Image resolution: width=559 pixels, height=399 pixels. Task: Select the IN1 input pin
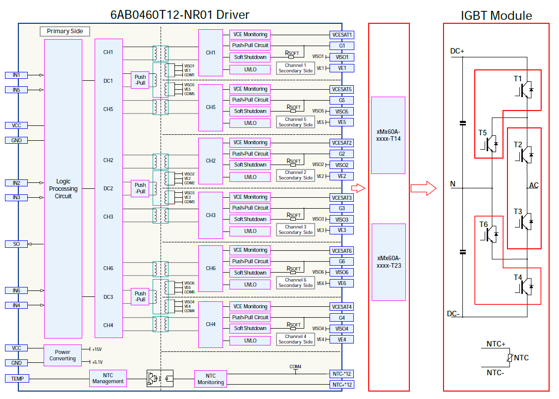coord(16,75)
